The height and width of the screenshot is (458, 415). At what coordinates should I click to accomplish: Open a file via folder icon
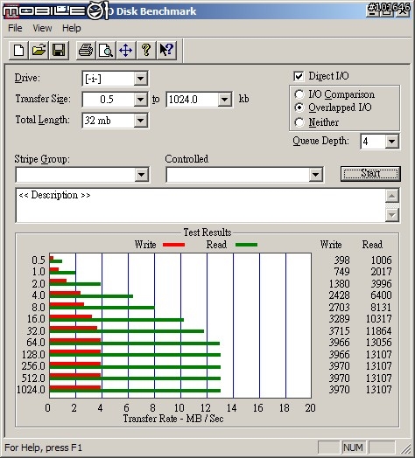pyautogui.click(x=39, y=50)
